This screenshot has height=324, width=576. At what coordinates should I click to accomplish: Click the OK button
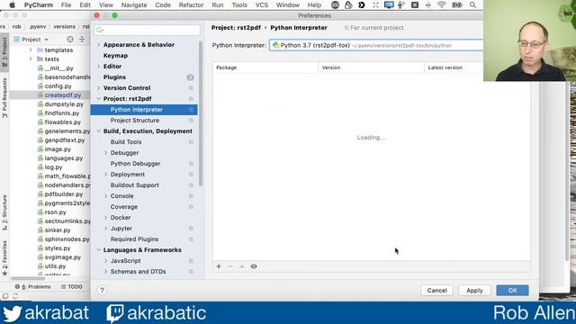[512, 290]
